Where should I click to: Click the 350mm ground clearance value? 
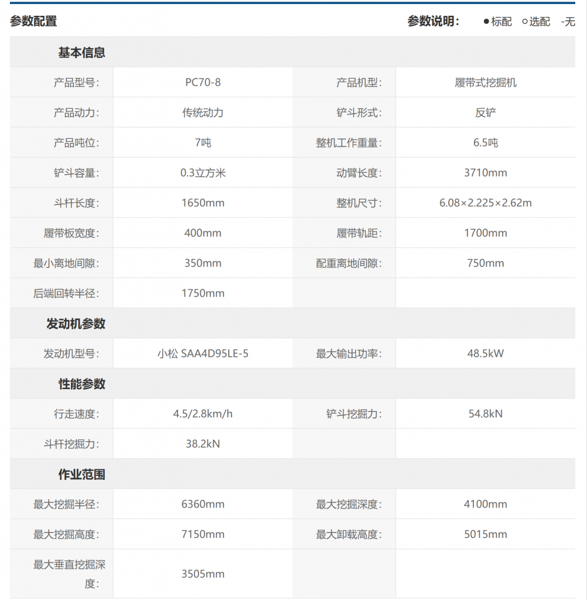tap(203, 263)
